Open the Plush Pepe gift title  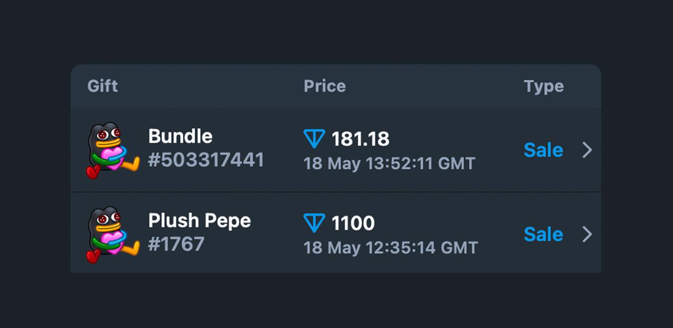[200, 221]
